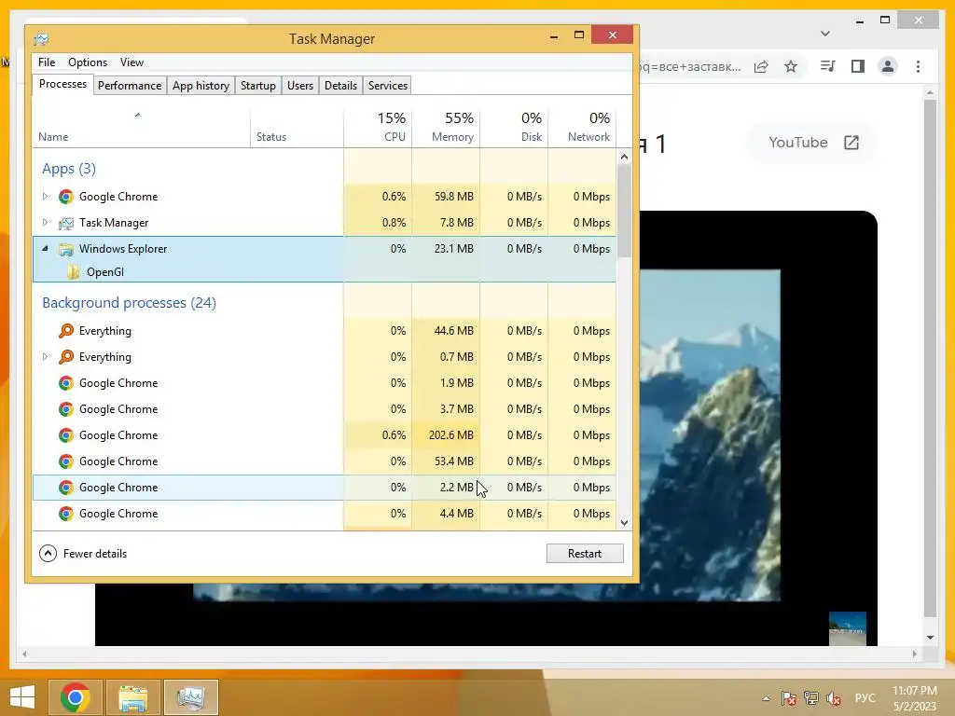Click the taskbar clock 11:07 PM
This screenshot has height=716, width=955.
(915, 691)
